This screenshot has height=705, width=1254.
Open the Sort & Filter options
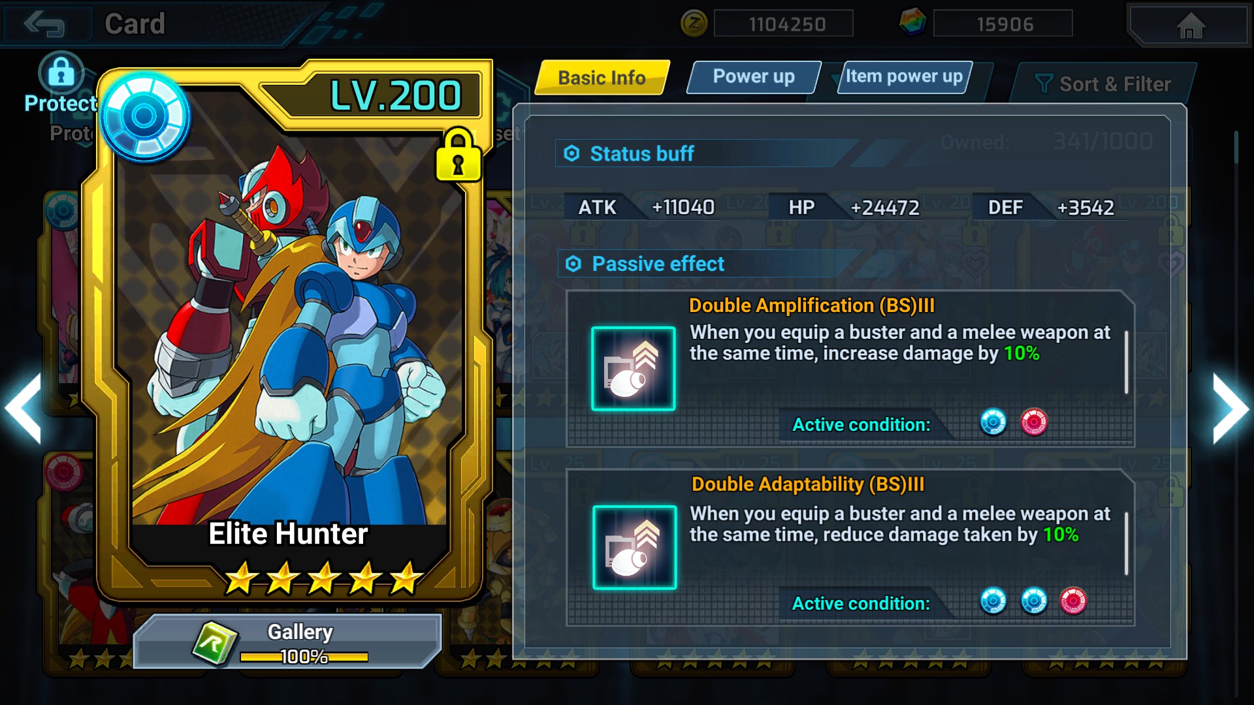pyautogui.click(x=1103, y=84)
